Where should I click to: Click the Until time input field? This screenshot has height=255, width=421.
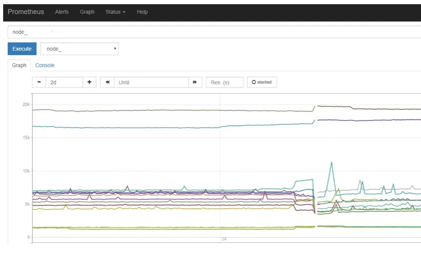pos(152,83)
